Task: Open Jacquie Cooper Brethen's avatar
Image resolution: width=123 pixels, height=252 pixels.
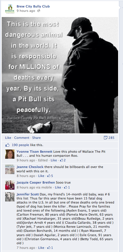Action: (10, 185)
